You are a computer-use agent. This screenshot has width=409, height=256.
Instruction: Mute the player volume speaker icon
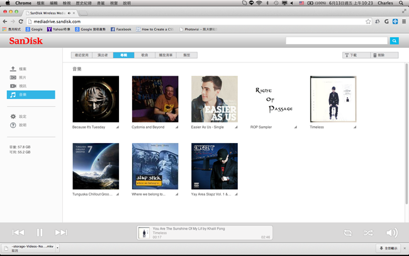click(391, 233)
